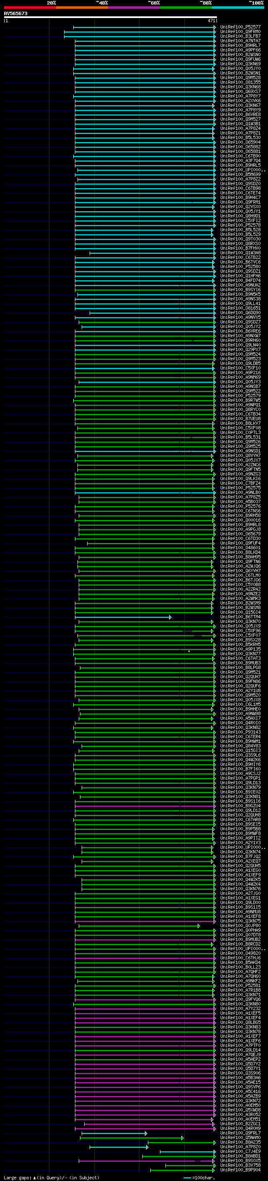This screenshot has width=268, height=1181.
Task: Select the UniRef100_A7NTA7 label
Action: pos(240,41)
